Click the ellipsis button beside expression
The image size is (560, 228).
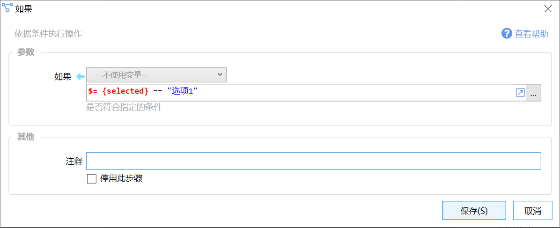534,93
